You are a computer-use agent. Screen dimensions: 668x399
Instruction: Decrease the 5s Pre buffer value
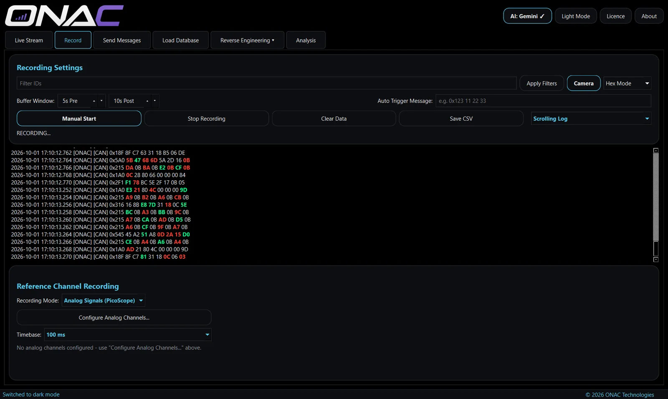101,101
